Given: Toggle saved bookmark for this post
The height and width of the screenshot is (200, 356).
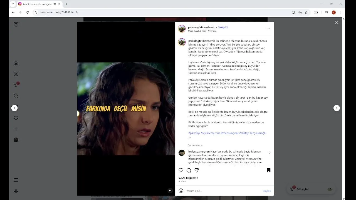Looking at the screenshot, I should pyautogui.click(x=269, y=170).
